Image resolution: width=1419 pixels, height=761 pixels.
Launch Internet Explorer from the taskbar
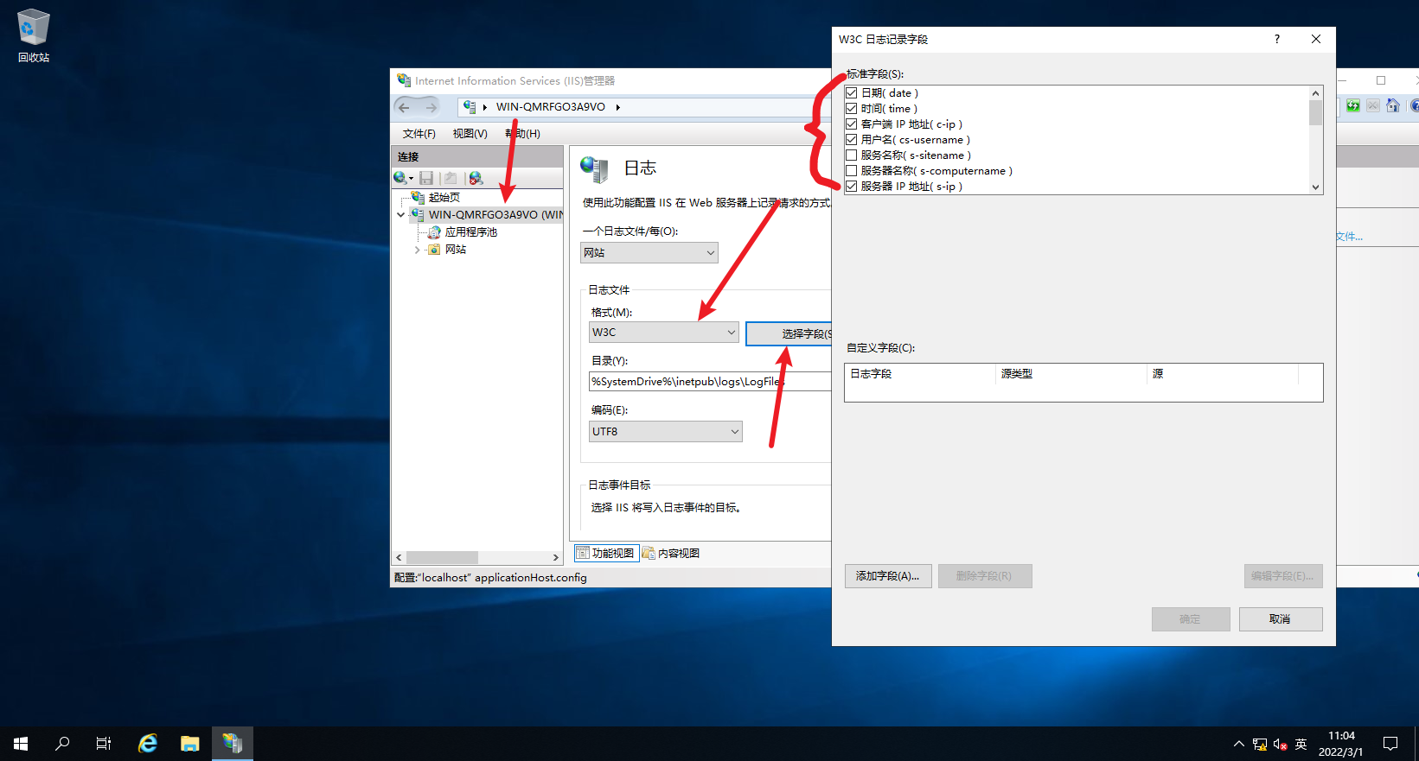coord(148,744)
